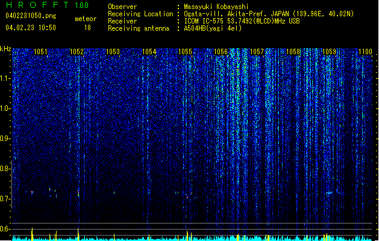Screen dimensions: 379x241
Task: Click the 1053 time marker
Action: (113, 52)
